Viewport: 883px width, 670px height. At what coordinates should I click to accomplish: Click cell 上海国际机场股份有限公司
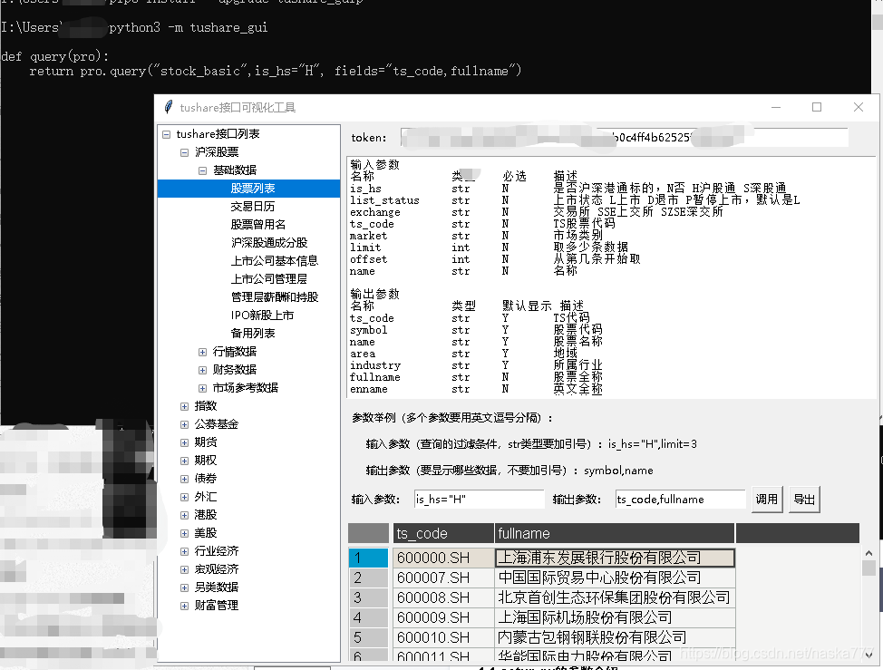coord(615,617)
